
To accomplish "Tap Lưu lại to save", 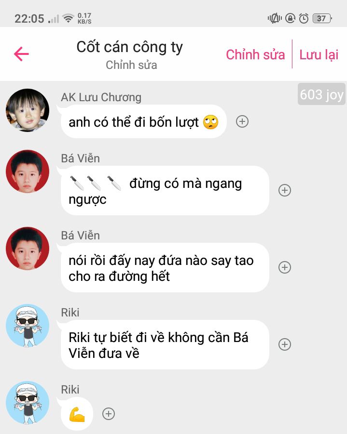I will (319, 54).
